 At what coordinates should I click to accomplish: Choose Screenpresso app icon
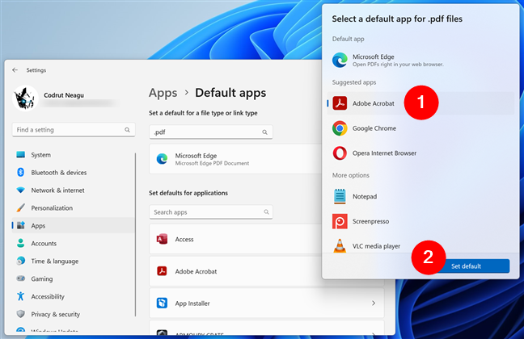point(340,221)
